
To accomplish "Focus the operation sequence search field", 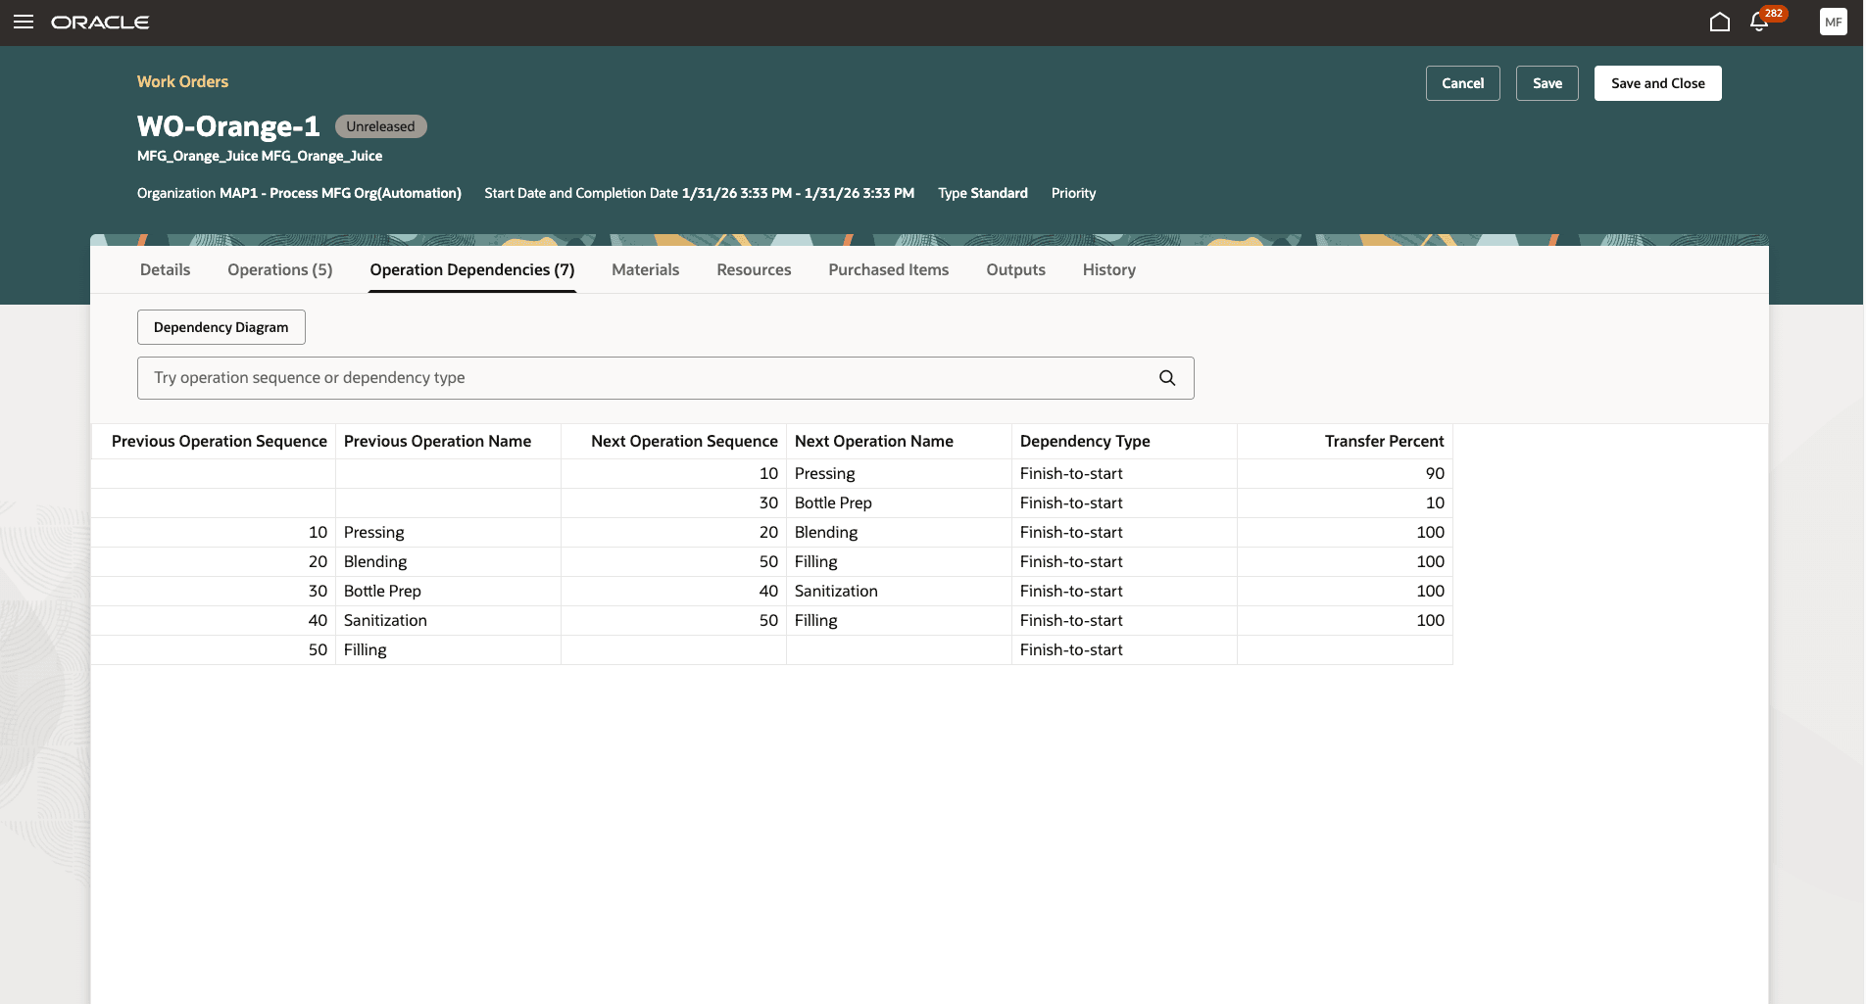I will pos(647,378).
